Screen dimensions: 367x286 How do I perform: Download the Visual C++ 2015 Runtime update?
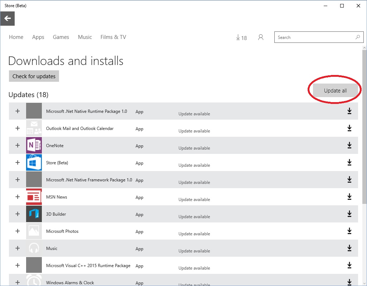pos(349,265)
